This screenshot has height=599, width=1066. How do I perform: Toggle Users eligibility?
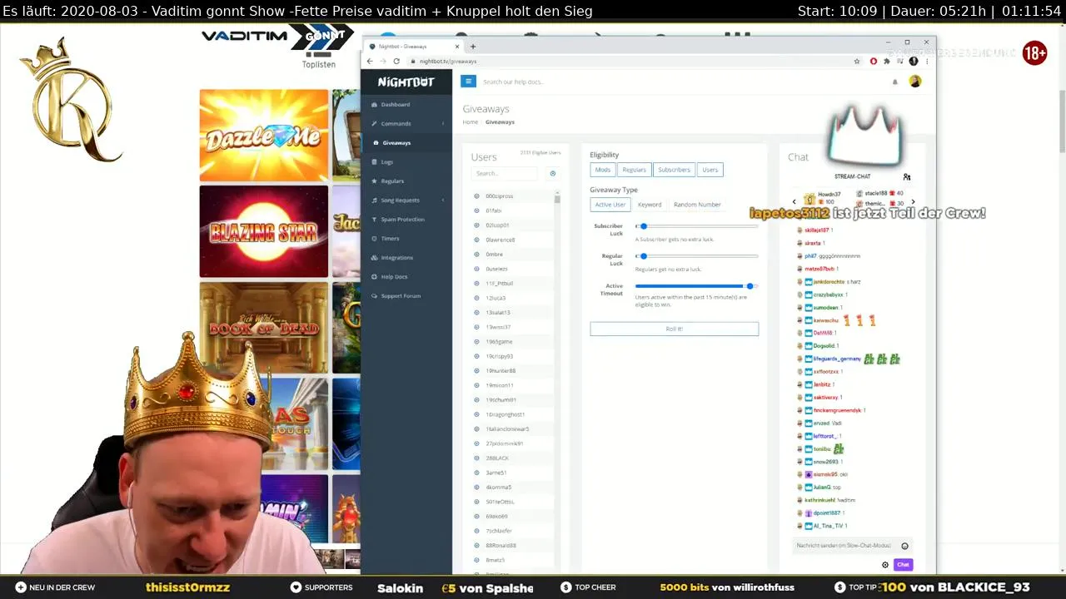coord(710,170)
